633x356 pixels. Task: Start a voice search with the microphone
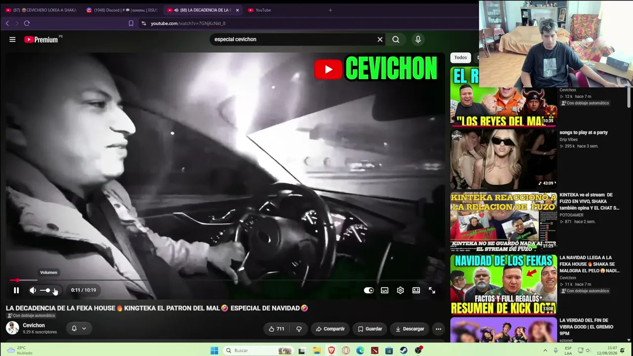click(x=418, y=40)
